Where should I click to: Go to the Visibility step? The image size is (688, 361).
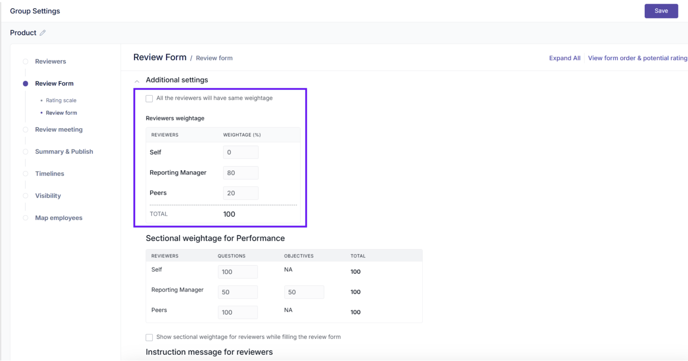(48, 196)
